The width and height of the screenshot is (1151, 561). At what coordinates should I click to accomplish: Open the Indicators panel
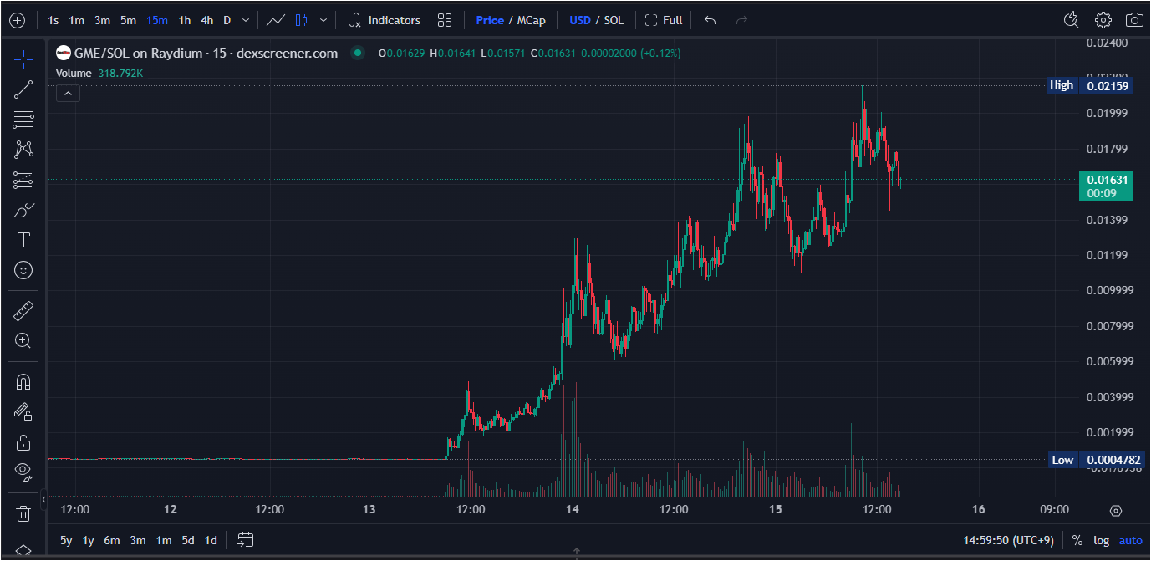[x=385, y=20]
